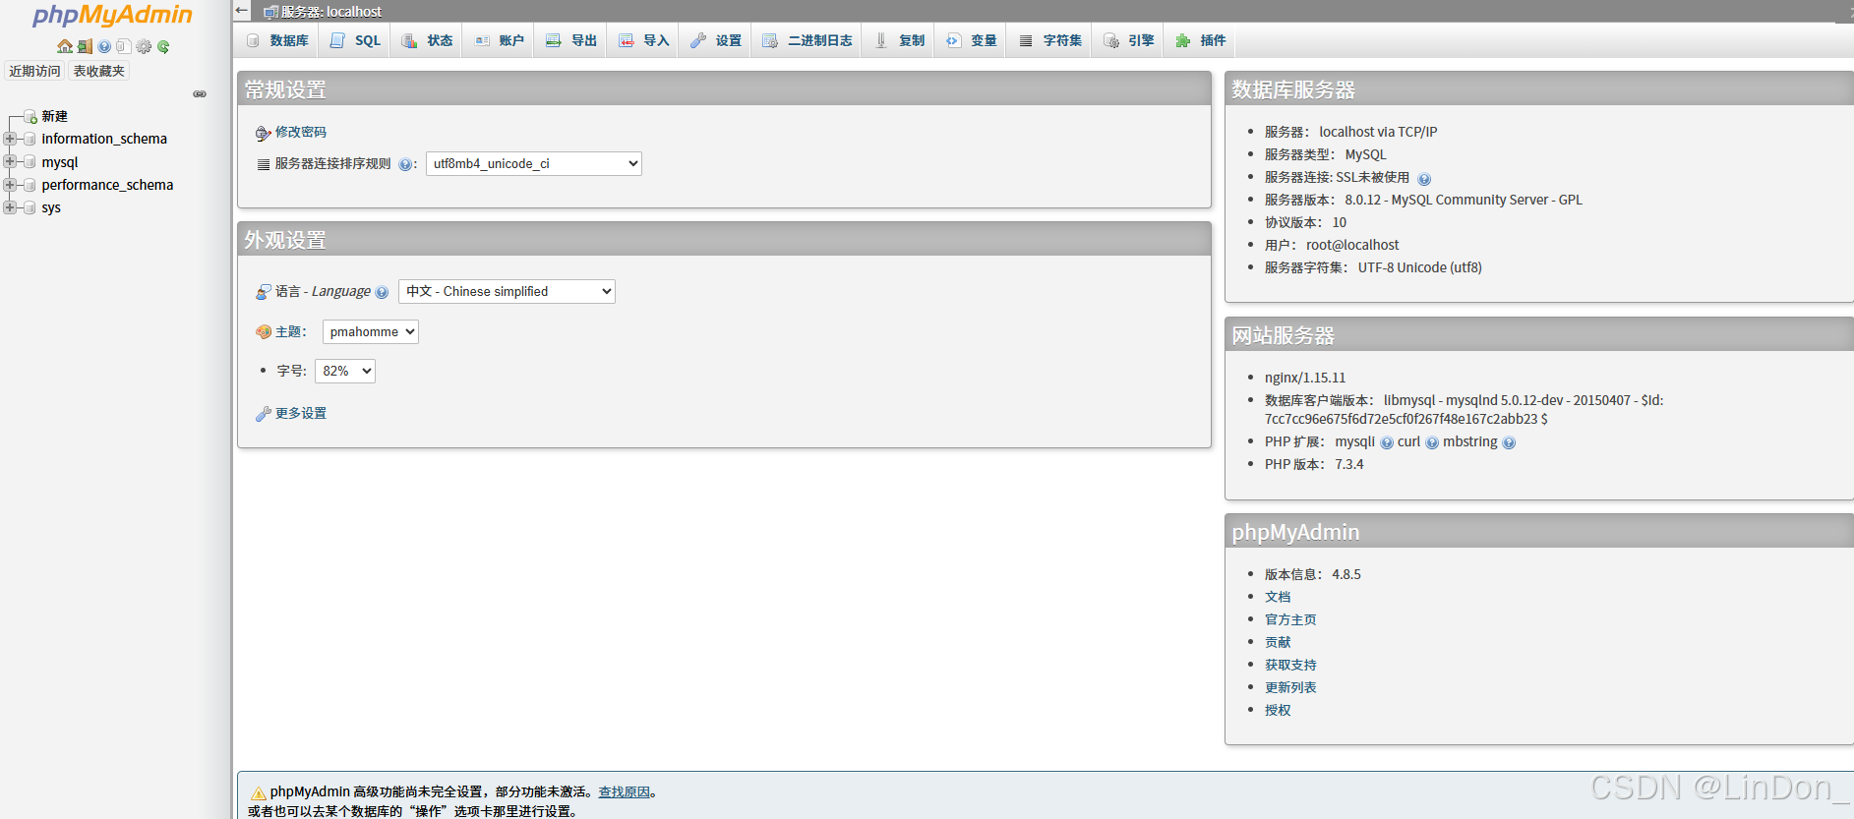Go to the 二进制日志 tab

pos(807,40)
